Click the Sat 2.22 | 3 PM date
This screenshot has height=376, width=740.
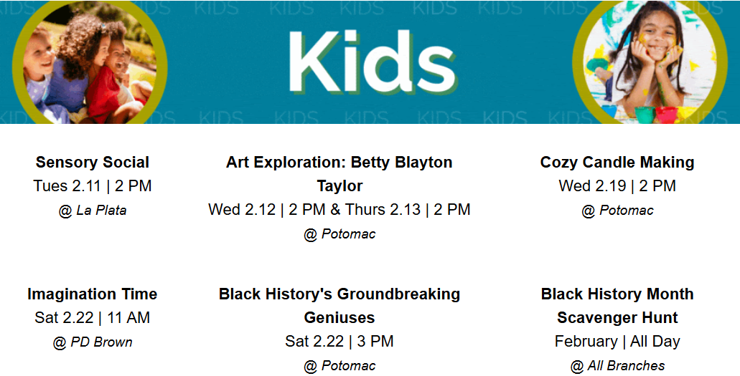pos(339,342)
